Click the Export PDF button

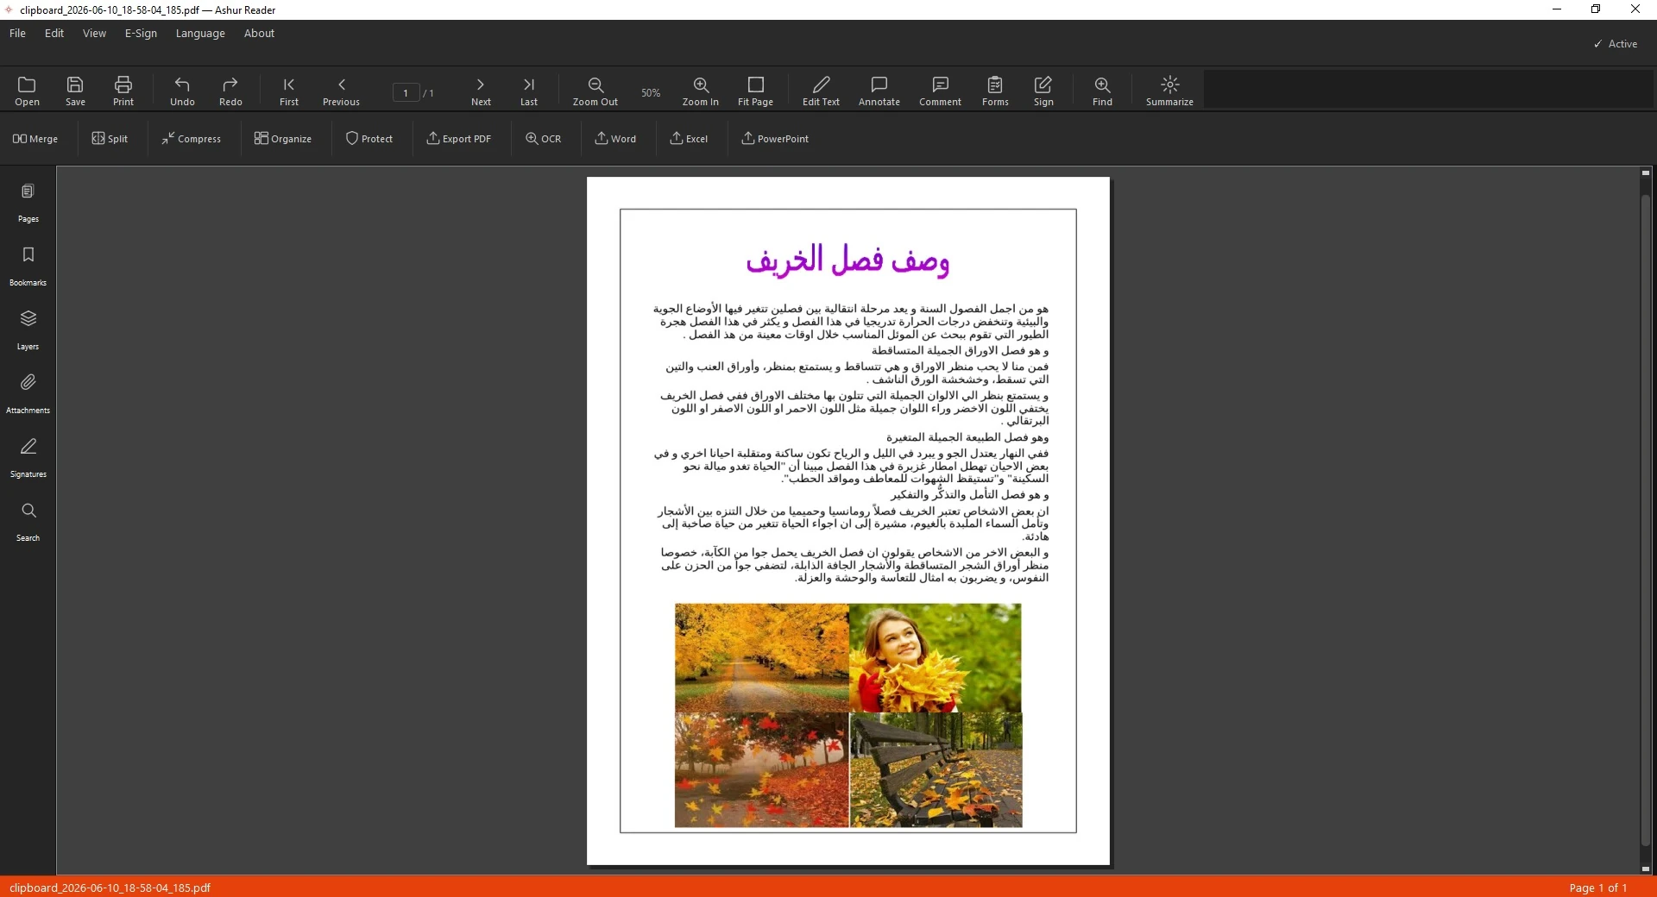coord(458,139)
